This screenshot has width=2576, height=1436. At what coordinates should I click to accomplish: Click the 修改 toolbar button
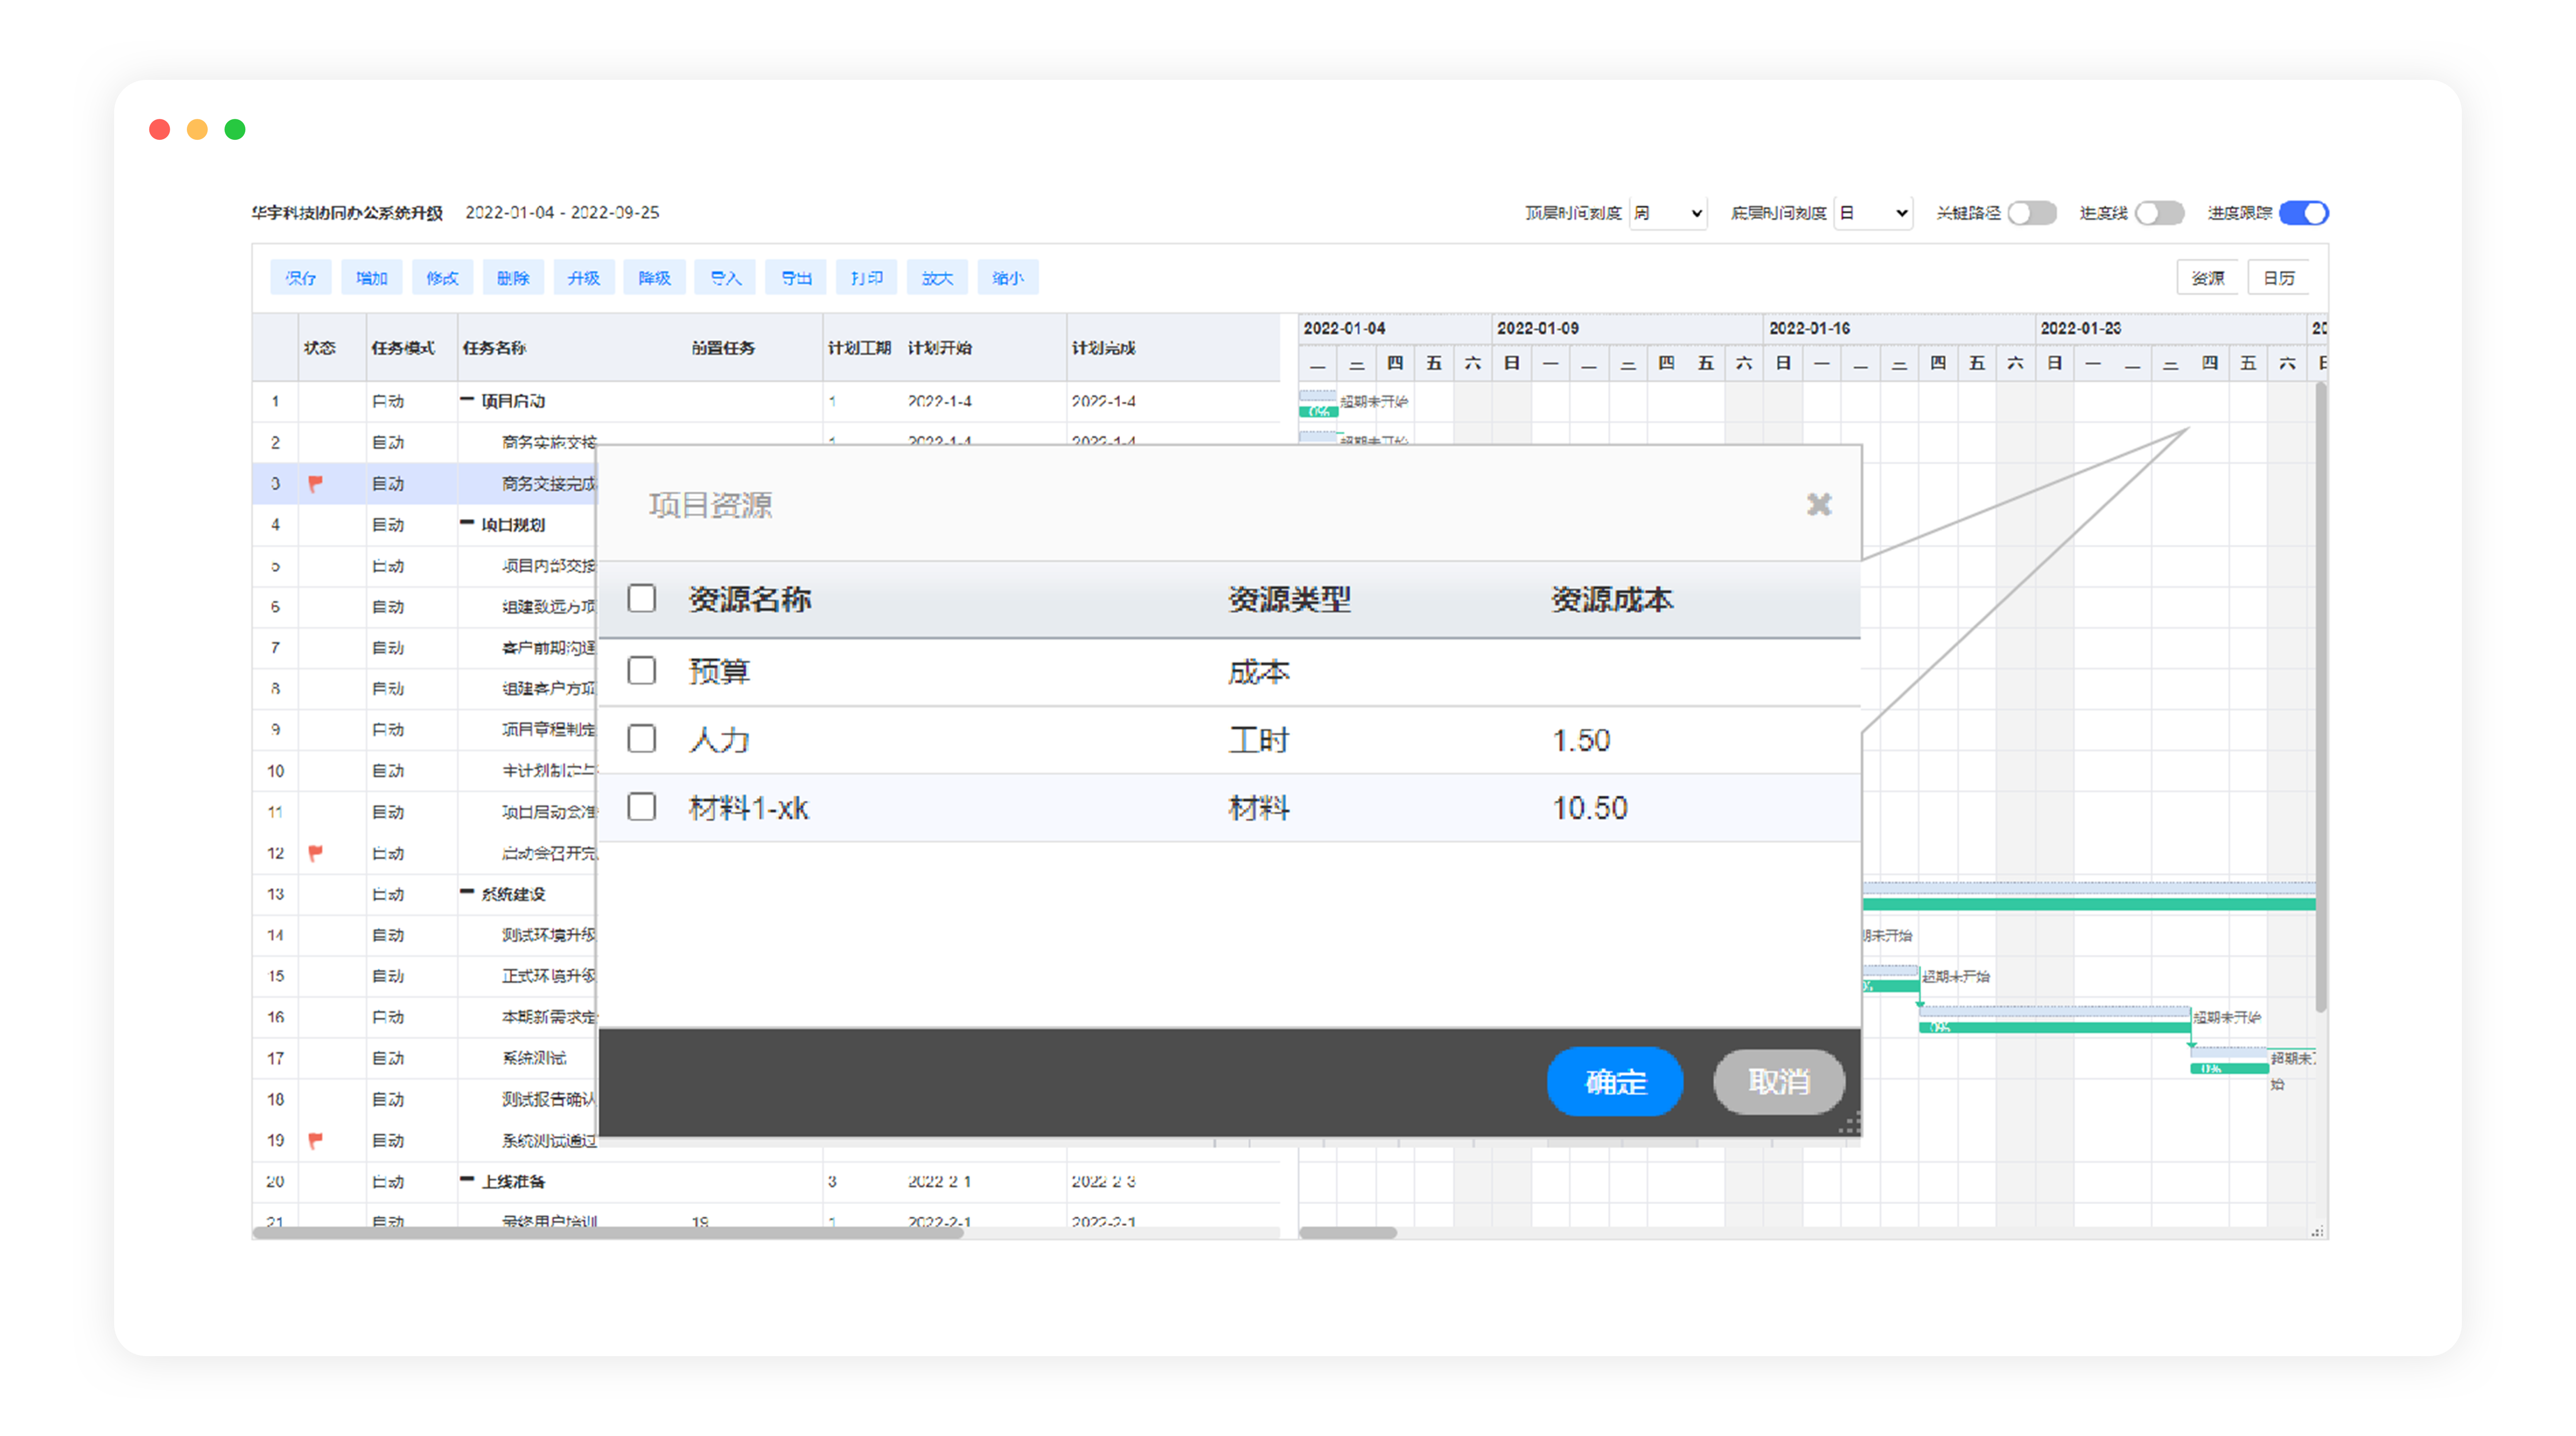[x=442, y=278]
